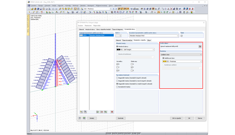Toggle the Řešit checkbox
The width and height of the screenshot is (235, 135).
coord(182,36)
